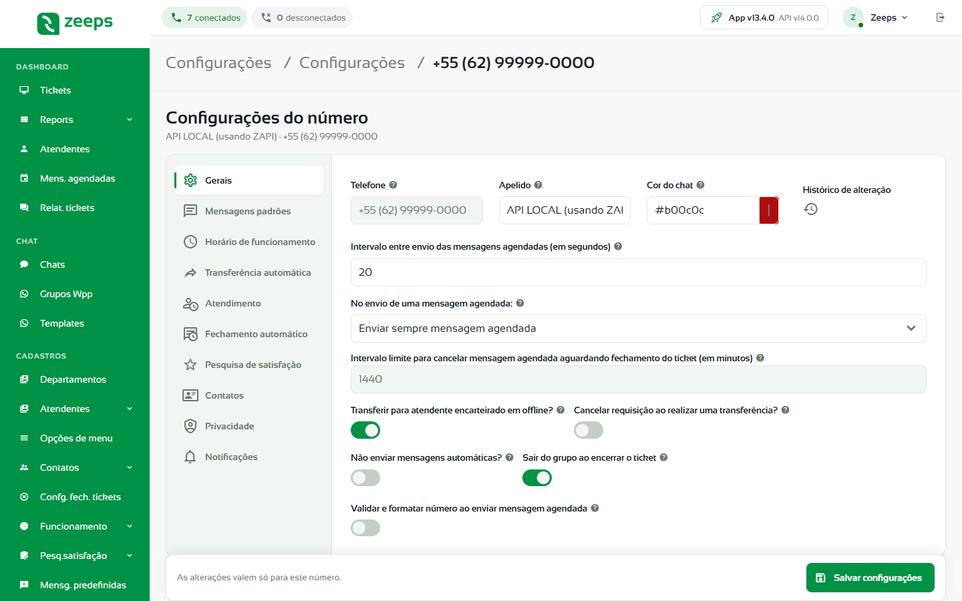The width and height of the screenshot is (962, 601).
Task: Click the help icon next to Apelido
Action: (x=538, y=185)
